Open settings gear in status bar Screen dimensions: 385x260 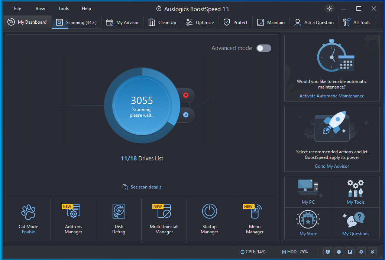tap(361, 252)
